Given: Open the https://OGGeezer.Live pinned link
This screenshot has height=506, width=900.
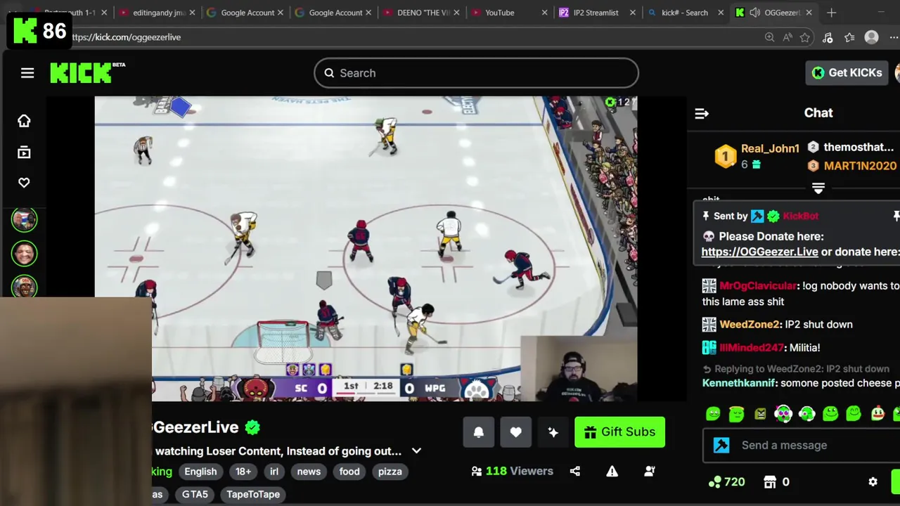Looking at the screenshot, I should (759, 252).
